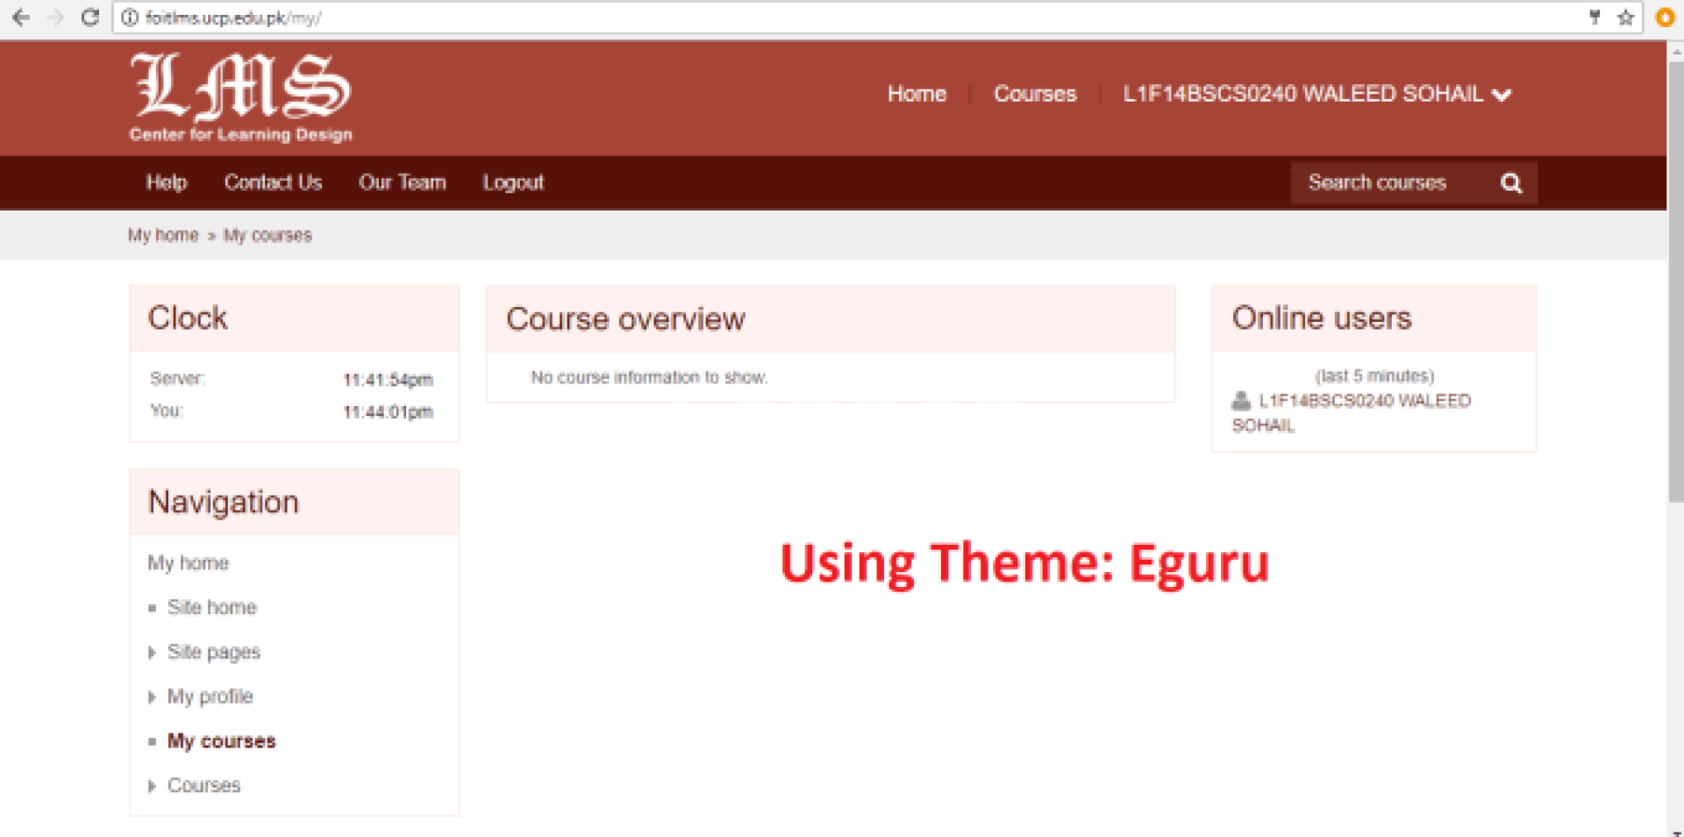Expand the Courses navigation node
The width and height of the screenshot is (1684, 837).
pyautogui.click(x=152, y=786)
